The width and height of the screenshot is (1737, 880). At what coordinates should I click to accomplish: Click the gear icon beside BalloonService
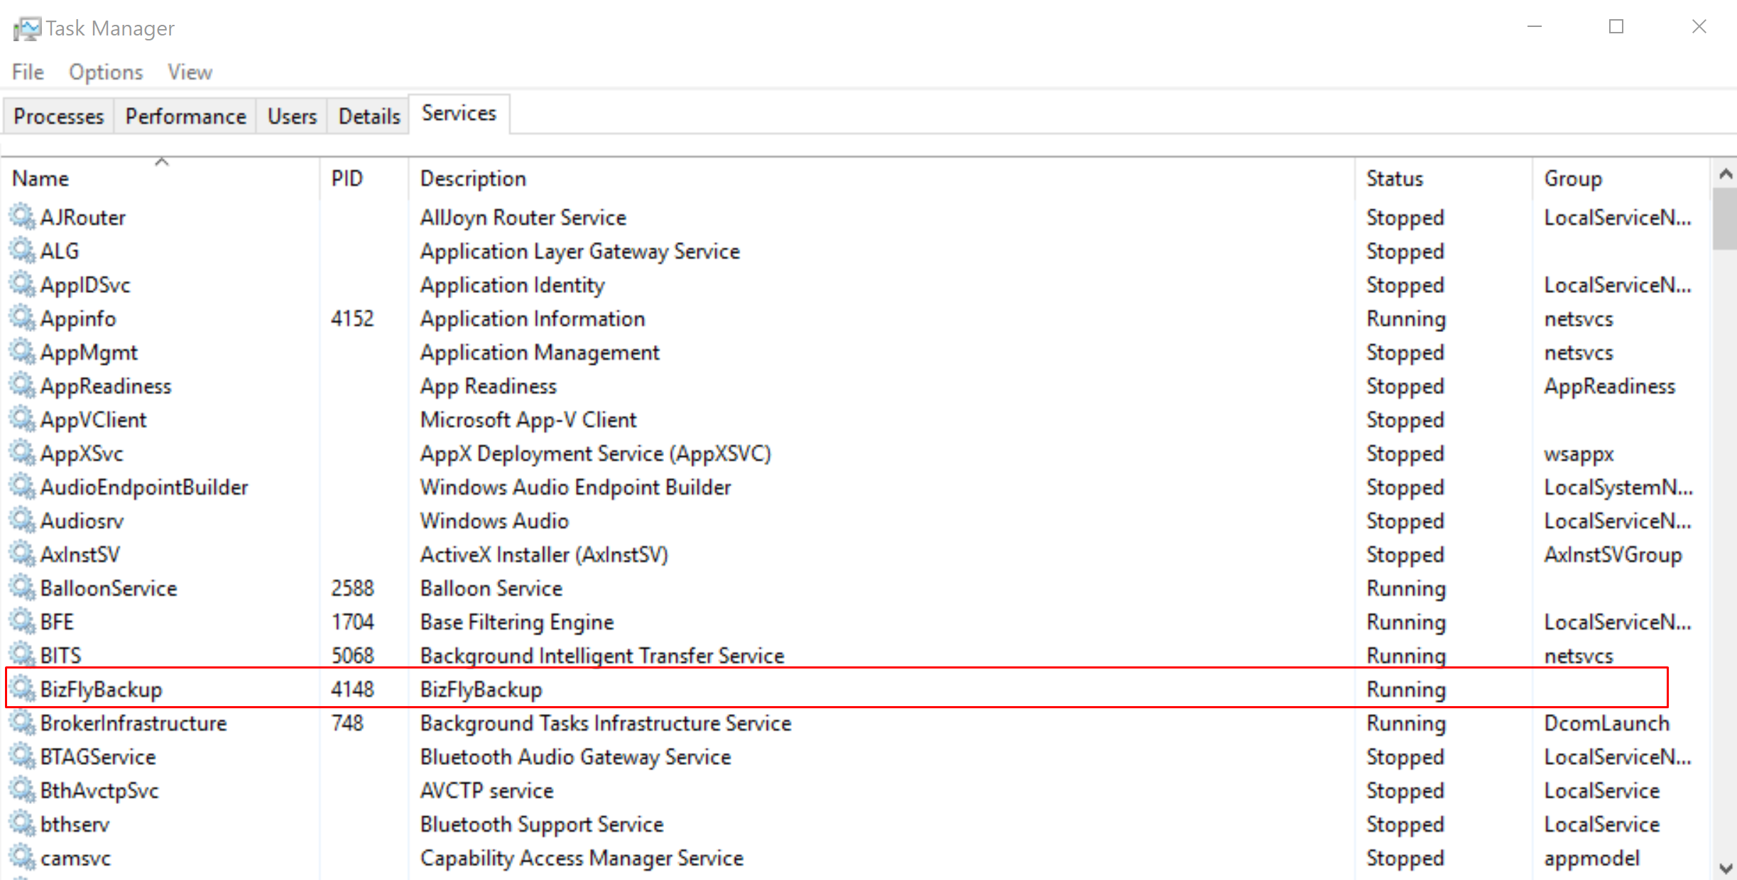pyautogui.click(x=22, y=588)
